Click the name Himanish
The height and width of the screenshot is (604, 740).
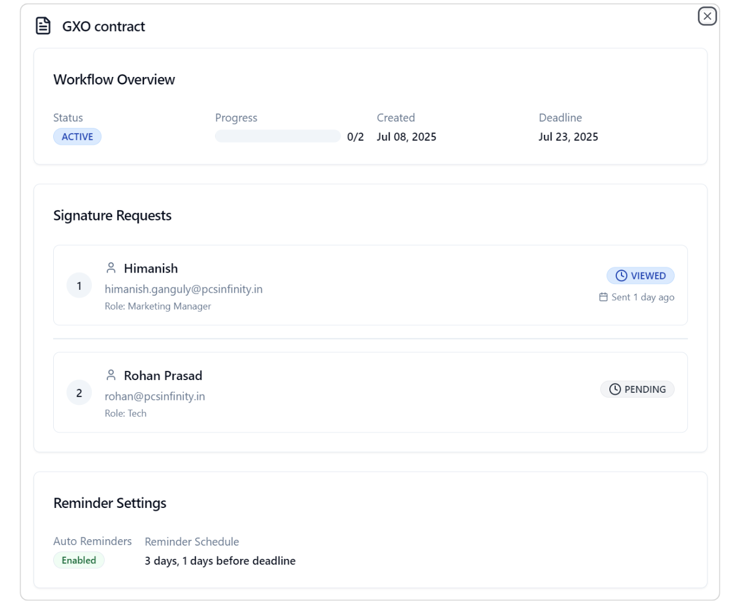click(151, 268)
